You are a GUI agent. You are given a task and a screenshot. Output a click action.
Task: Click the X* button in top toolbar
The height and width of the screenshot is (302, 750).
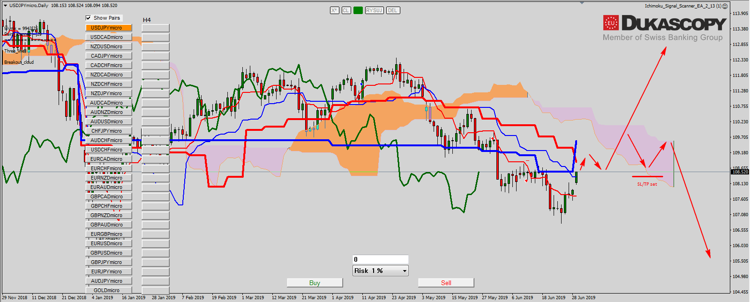[x=334, y=10]
